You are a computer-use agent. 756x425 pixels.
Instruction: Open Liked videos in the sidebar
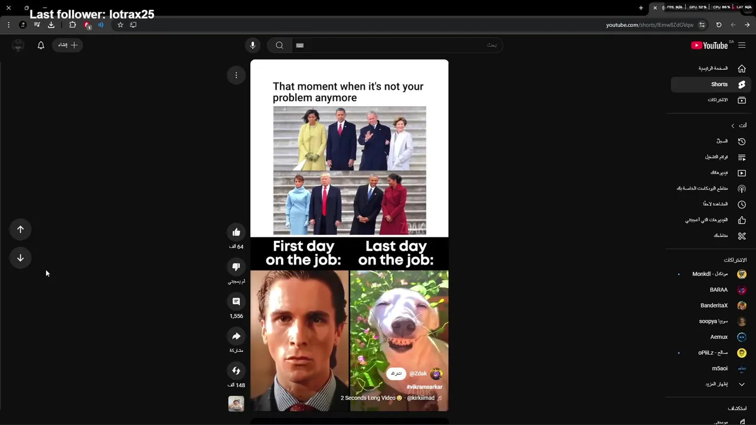point(711,220)
